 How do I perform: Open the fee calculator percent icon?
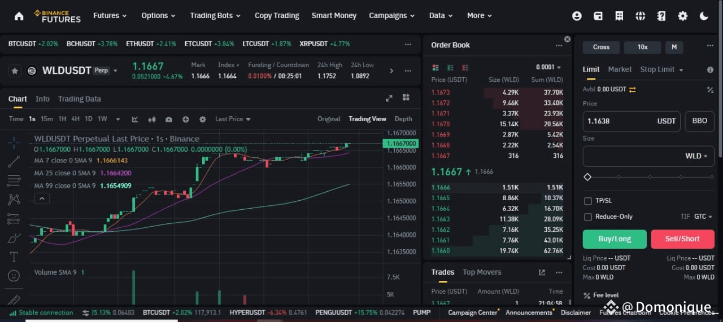point(710,90)
